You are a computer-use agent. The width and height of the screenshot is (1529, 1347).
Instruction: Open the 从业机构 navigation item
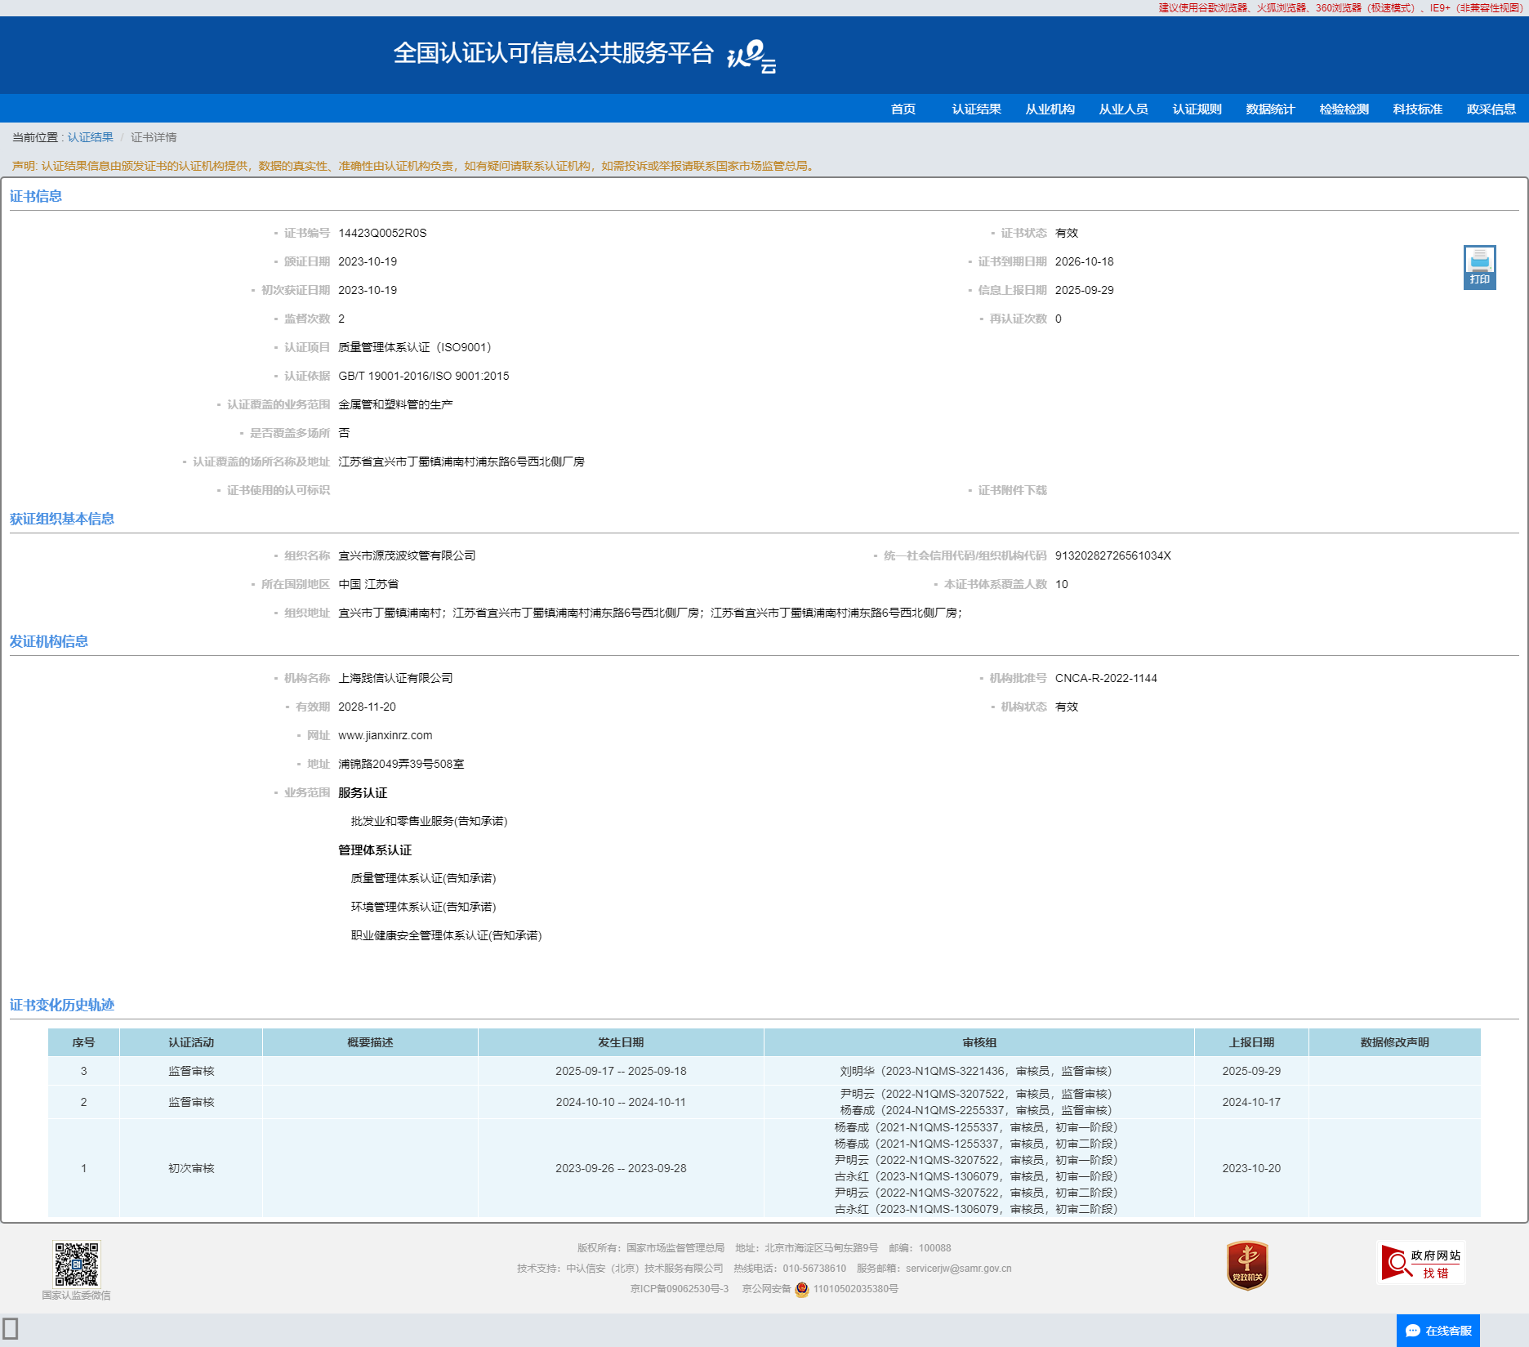click(x=1050, y=109)
